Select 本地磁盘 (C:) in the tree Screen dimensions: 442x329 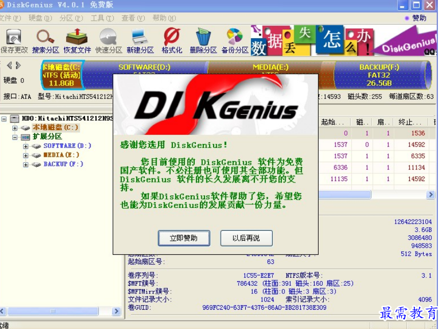click(56, 128)
